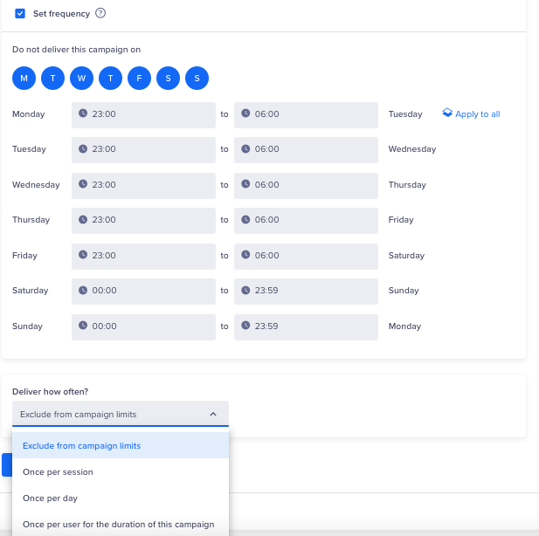539x536 pixels.
Task: Toggle the Monday day circle
Action: [x=24, y=79]
